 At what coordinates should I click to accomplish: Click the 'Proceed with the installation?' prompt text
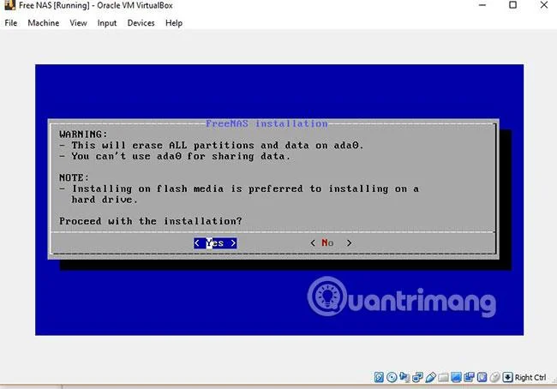tap(151, 221)
